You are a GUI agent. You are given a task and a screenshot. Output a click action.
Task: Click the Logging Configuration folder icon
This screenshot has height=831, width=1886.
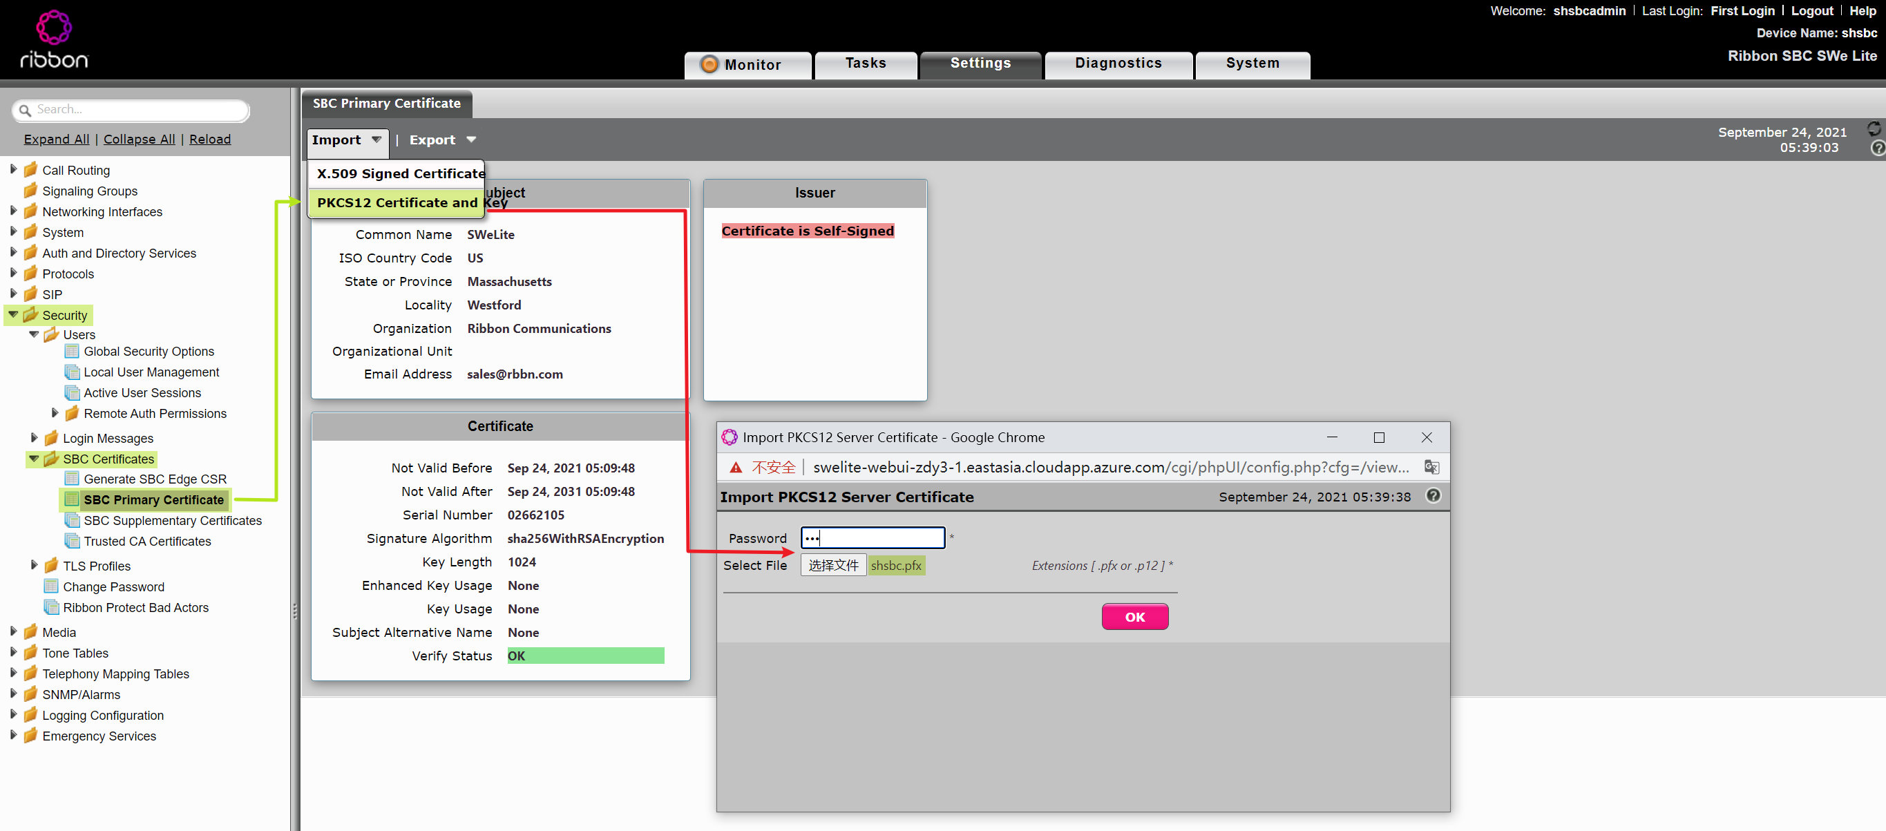pos(30,714)
